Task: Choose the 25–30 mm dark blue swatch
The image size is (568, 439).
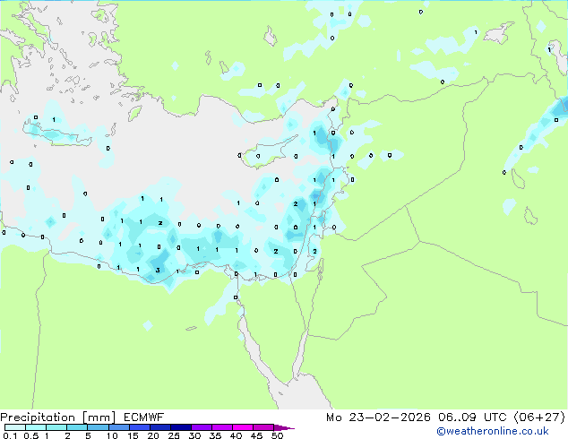Action: tap(180, 427)
